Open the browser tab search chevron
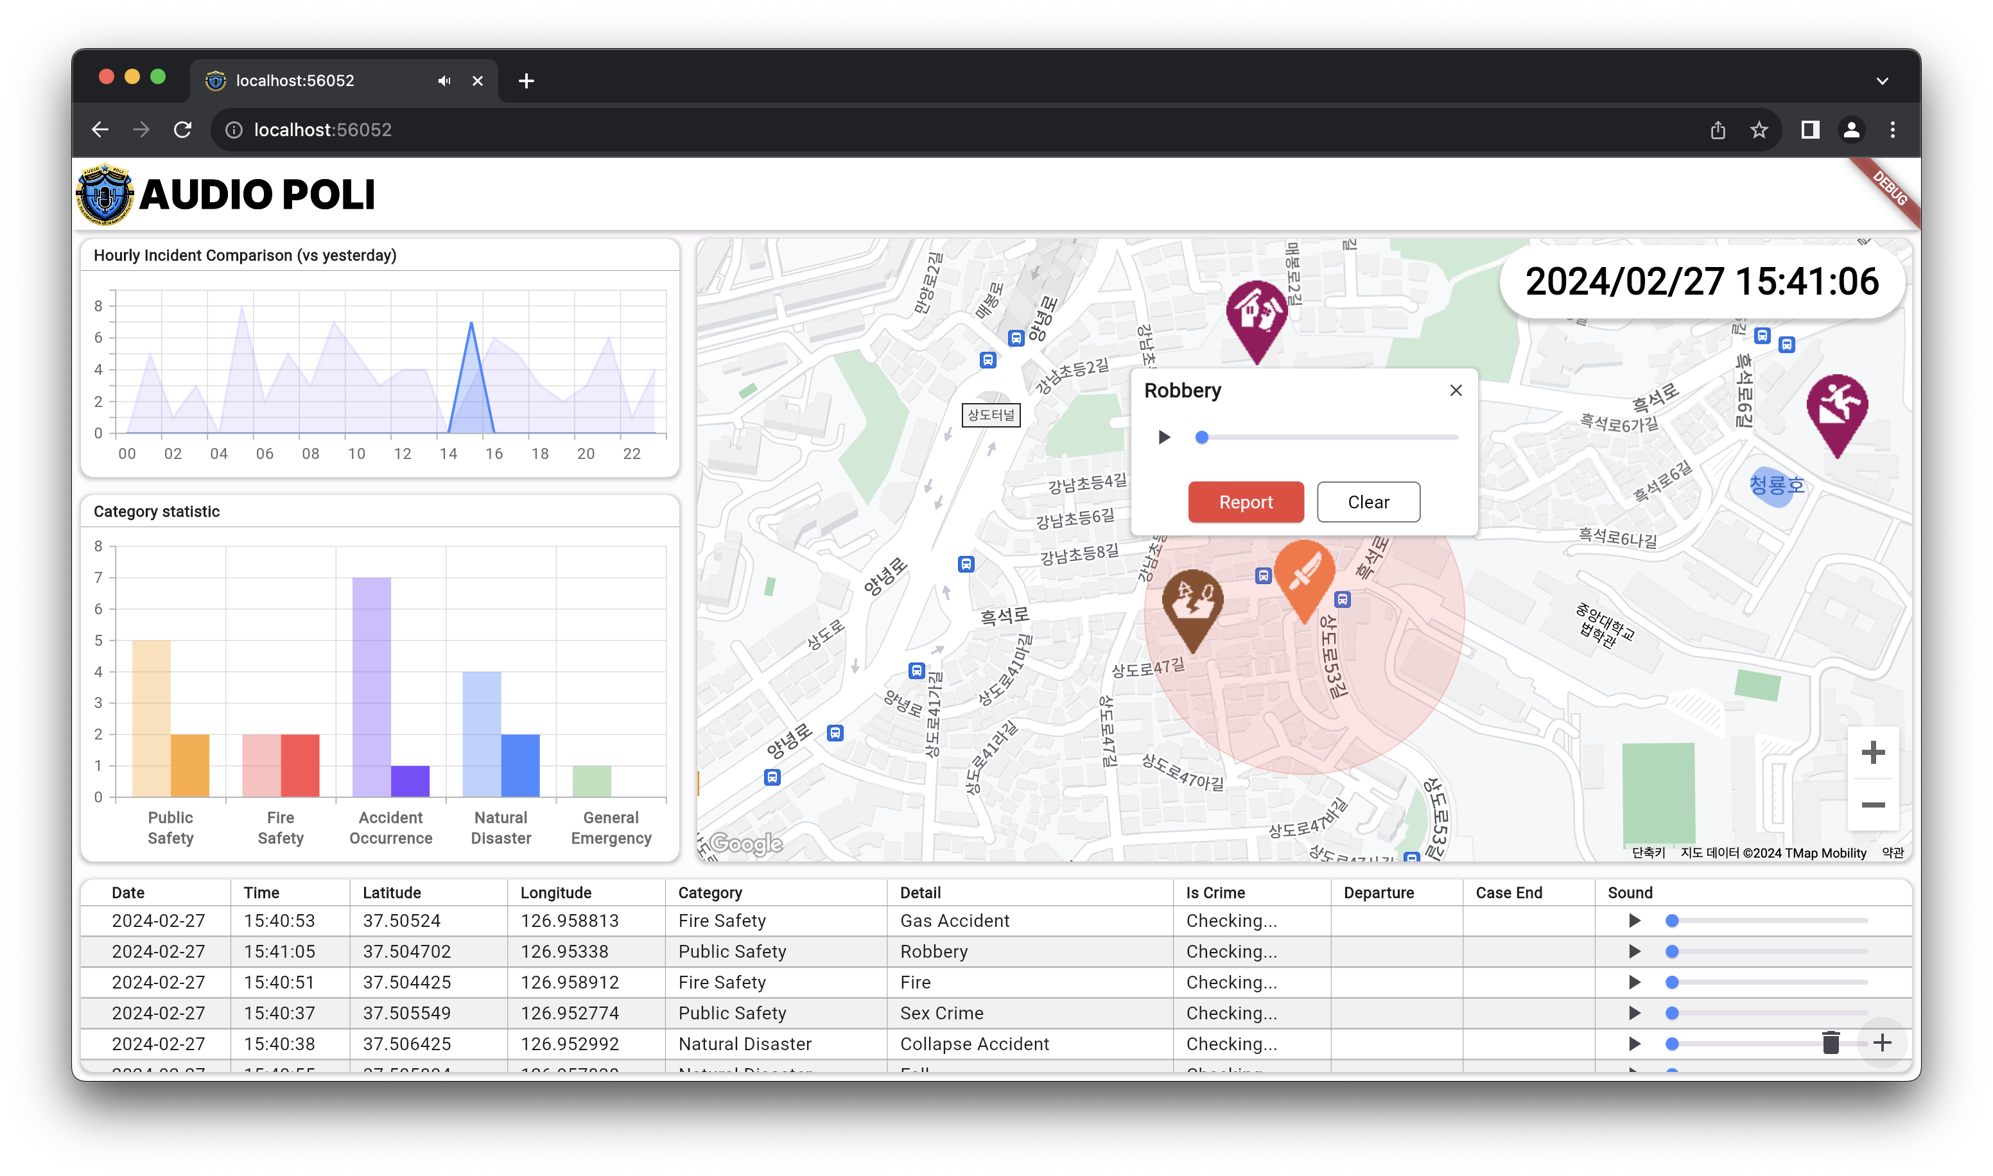Image resolution: width=1993 pixels, height=1176 pixels. coord(1882,81)
